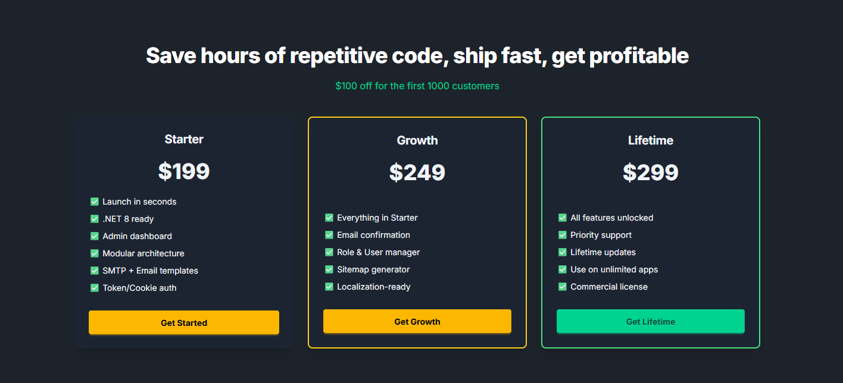Viewport: 843px width, 383px height.
Task: Click the checkmark next to All features unlocked
Action: [x=563, y=218]
